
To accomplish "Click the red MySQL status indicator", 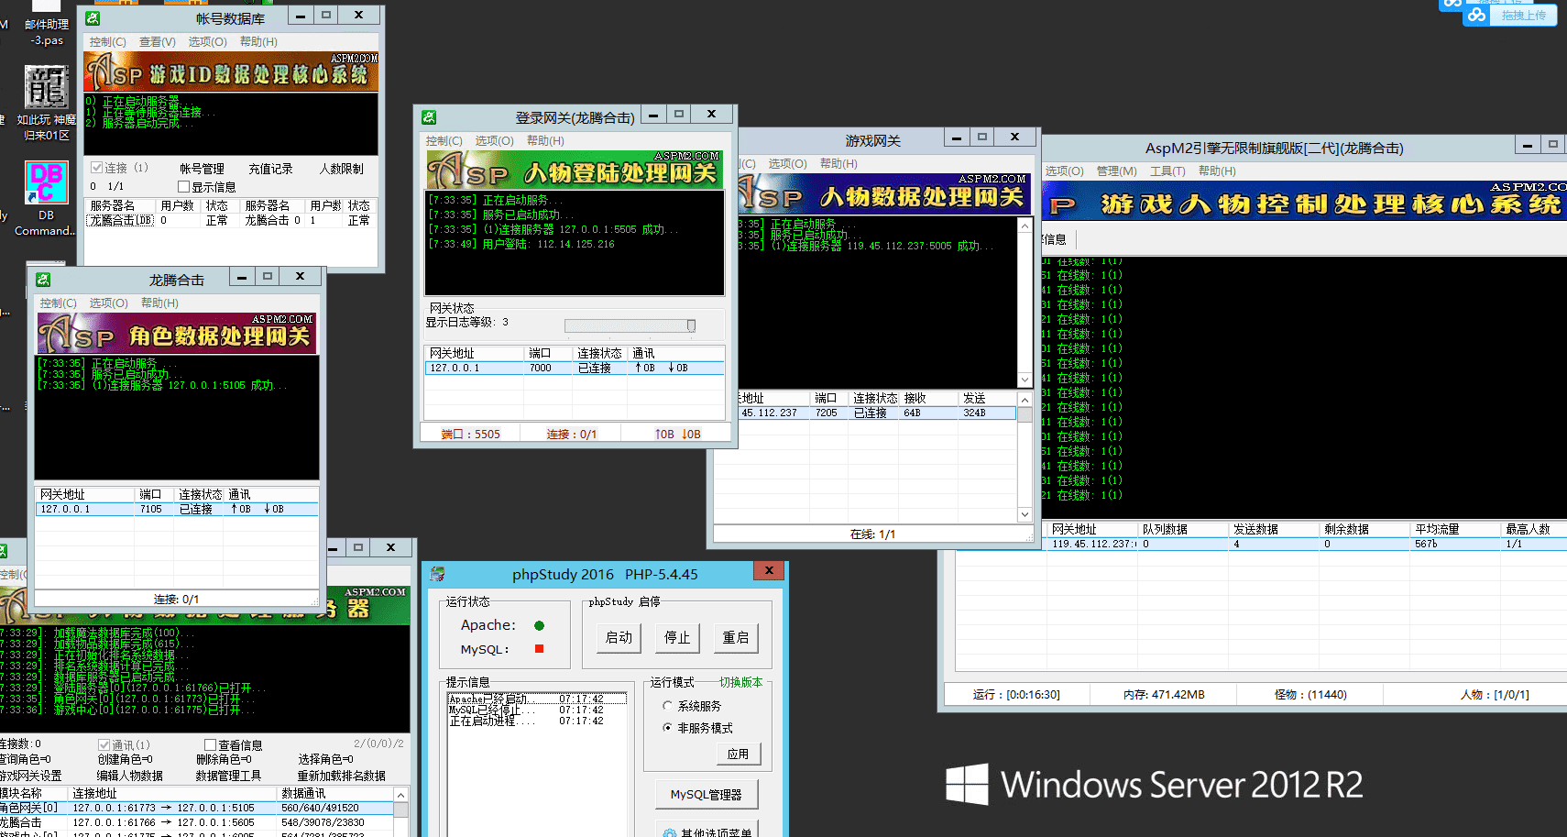I will tap(539, 649).
